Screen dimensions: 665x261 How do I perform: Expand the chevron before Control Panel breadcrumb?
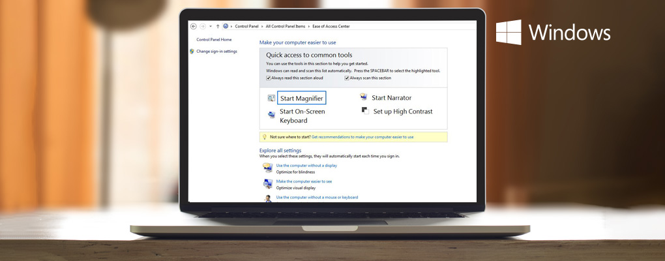coord(231,26)
